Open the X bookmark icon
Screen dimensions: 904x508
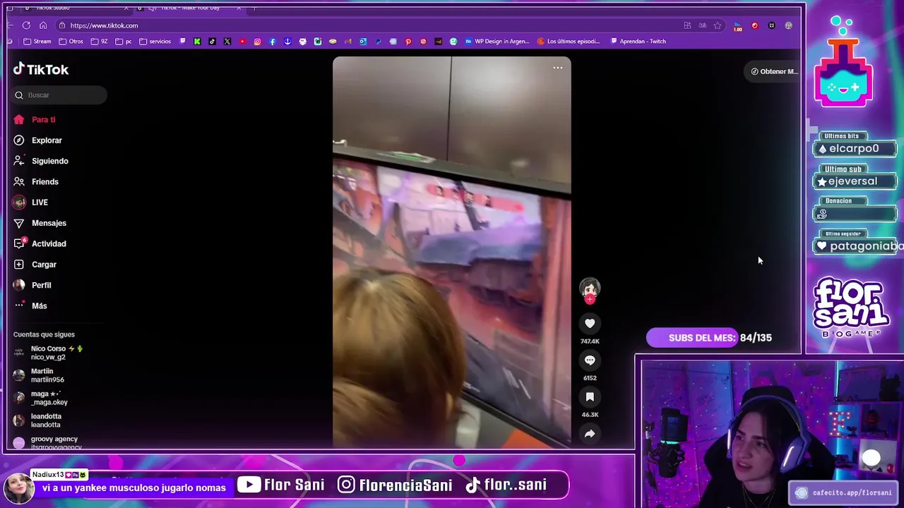(x=227, y=41)
